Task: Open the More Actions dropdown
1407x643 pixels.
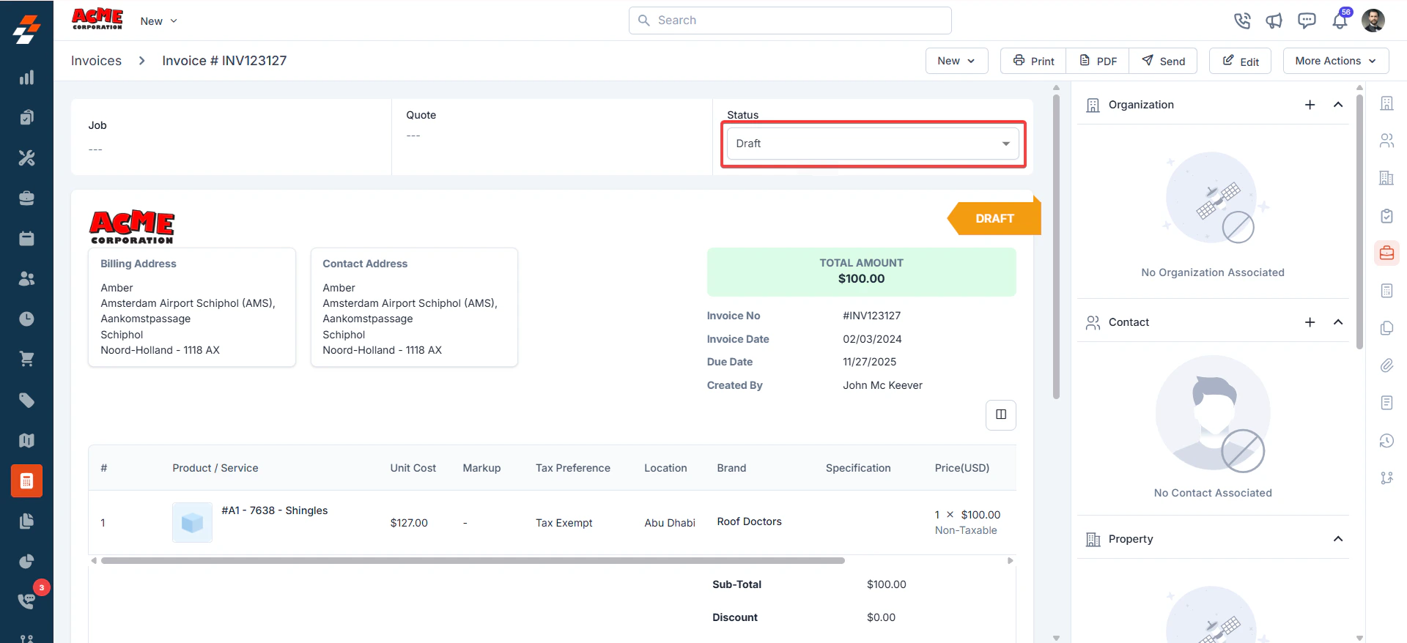Action: point(1335,61)
